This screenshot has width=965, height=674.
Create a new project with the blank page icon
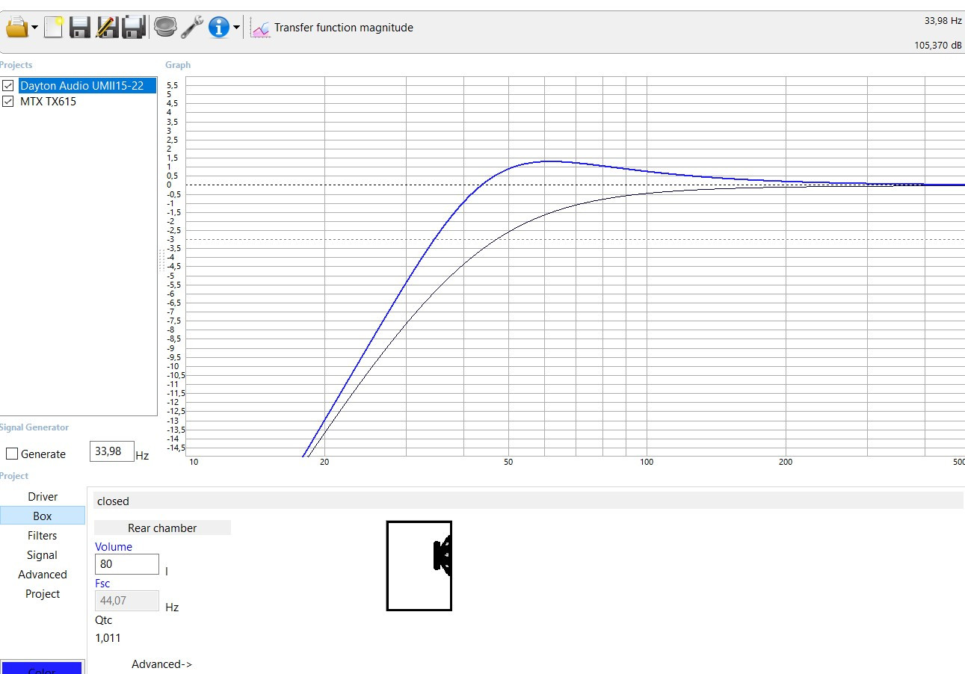(53, 28)
